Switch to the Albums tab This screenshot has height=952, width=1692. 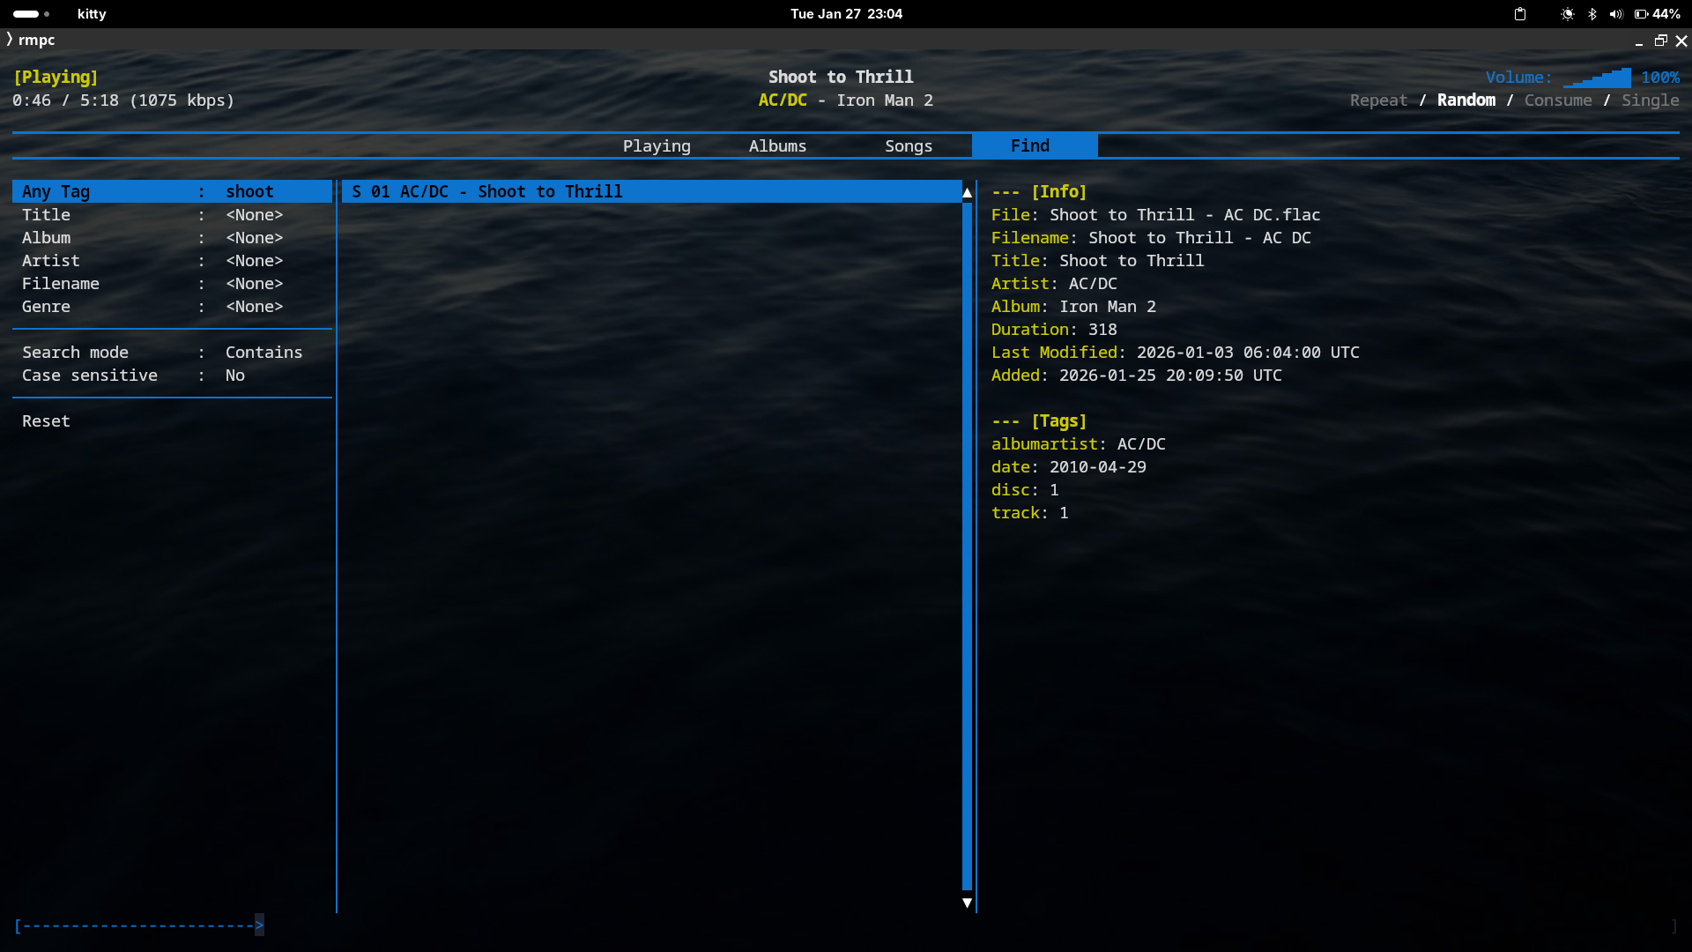[x=777, y=145]
